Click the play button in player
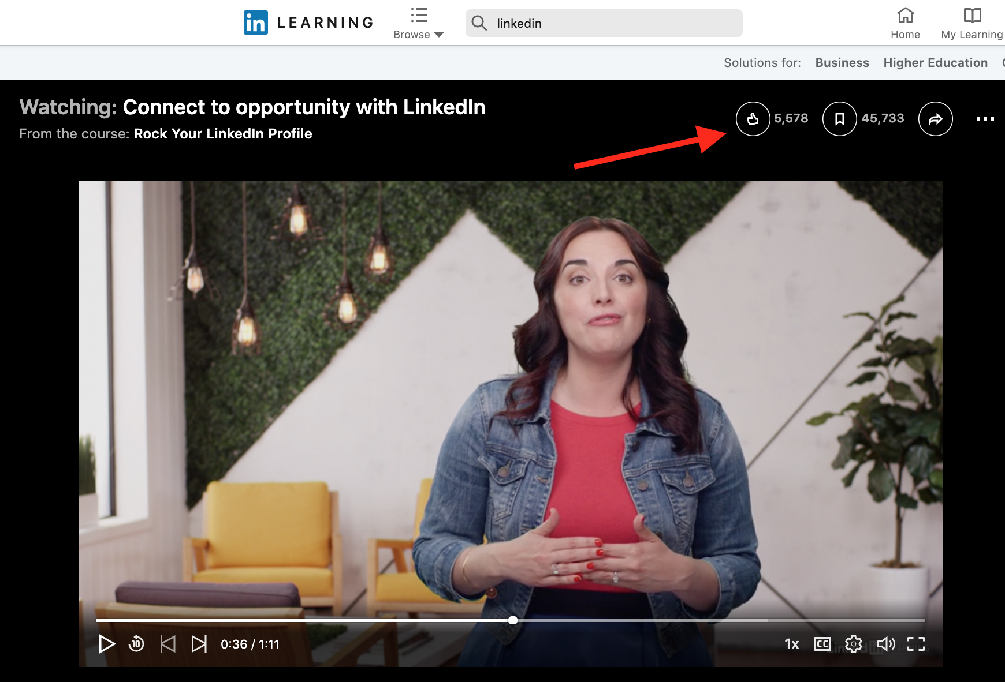 [x=106, y=644]
